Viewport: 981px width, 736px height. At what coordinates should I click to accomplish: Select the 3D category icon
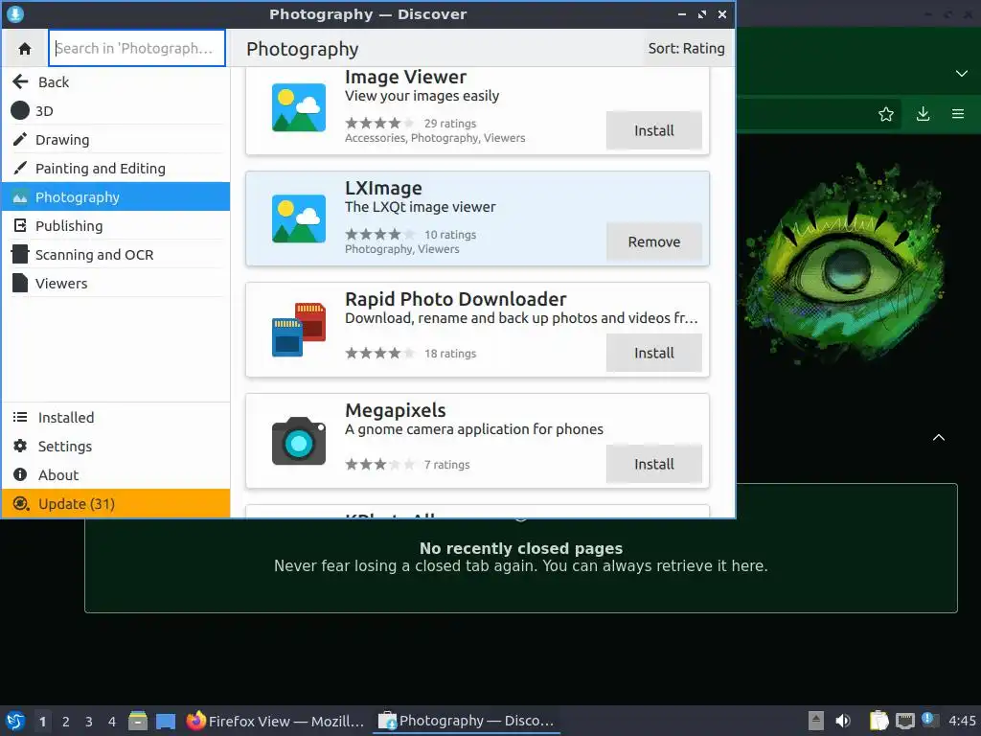click(x=20, y=111)
